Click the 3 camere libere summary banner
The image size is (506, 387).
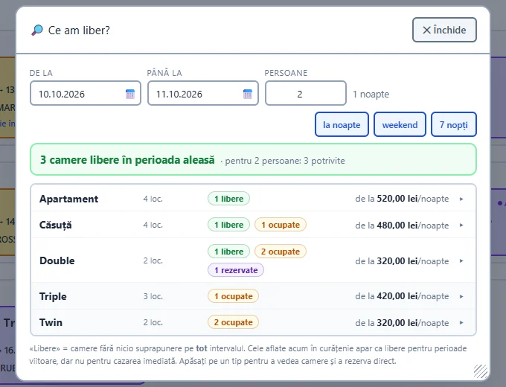click(x=253, y=160)
